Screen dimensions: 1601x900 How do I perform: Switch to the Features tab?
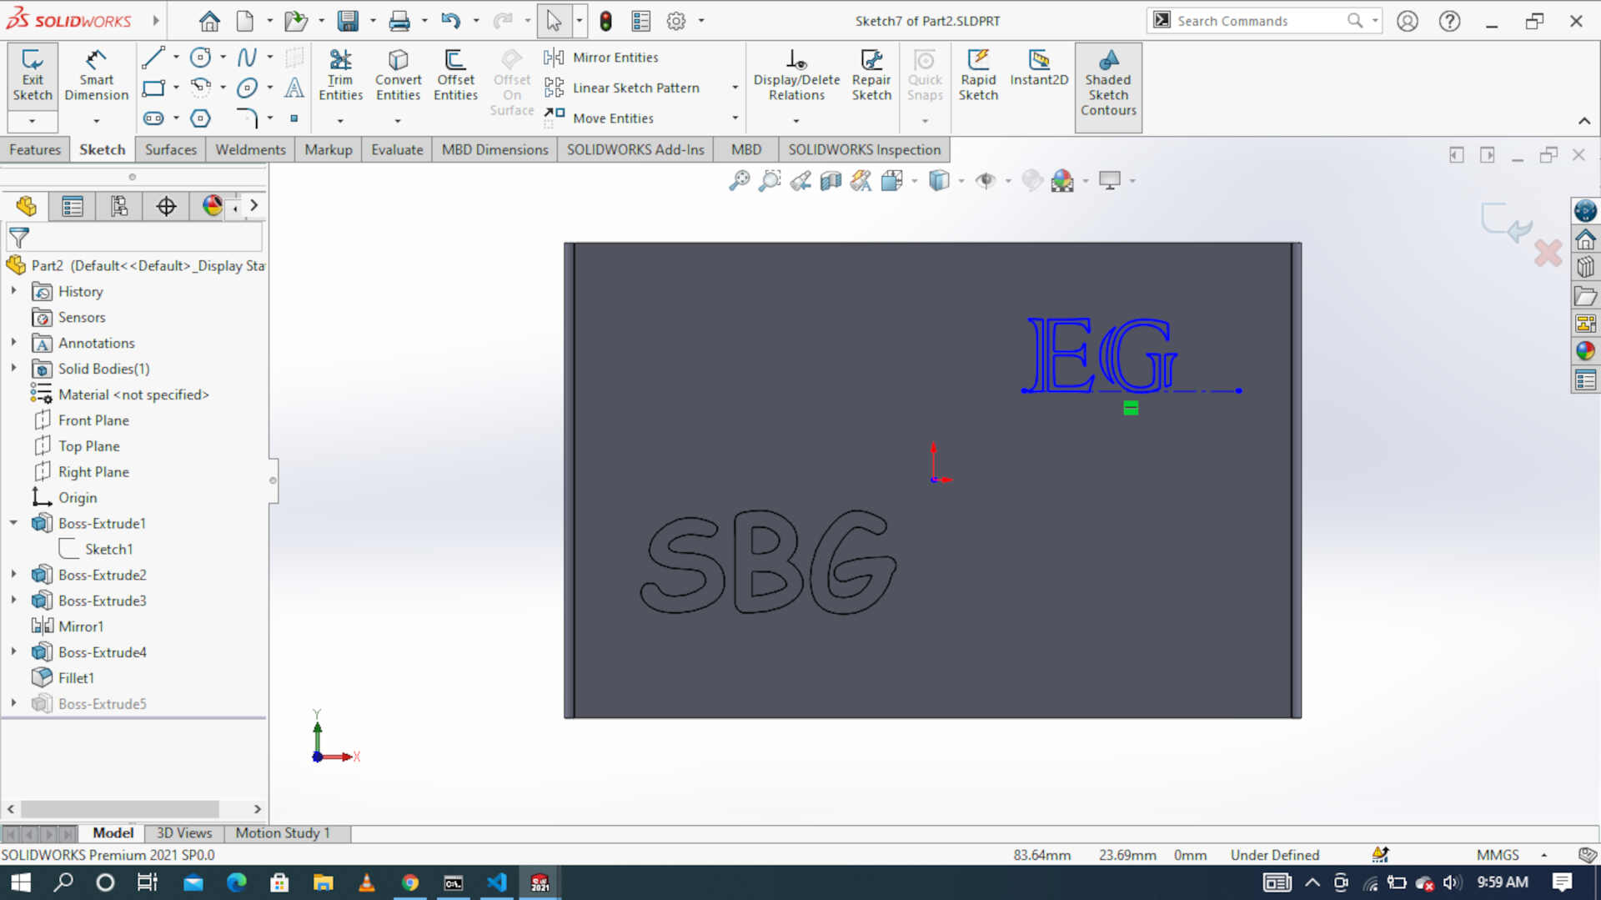point(34,149)
